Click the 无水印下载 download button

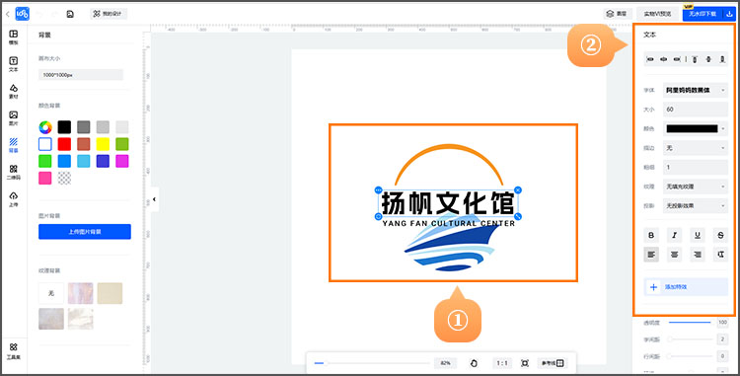tap(703, 14)
